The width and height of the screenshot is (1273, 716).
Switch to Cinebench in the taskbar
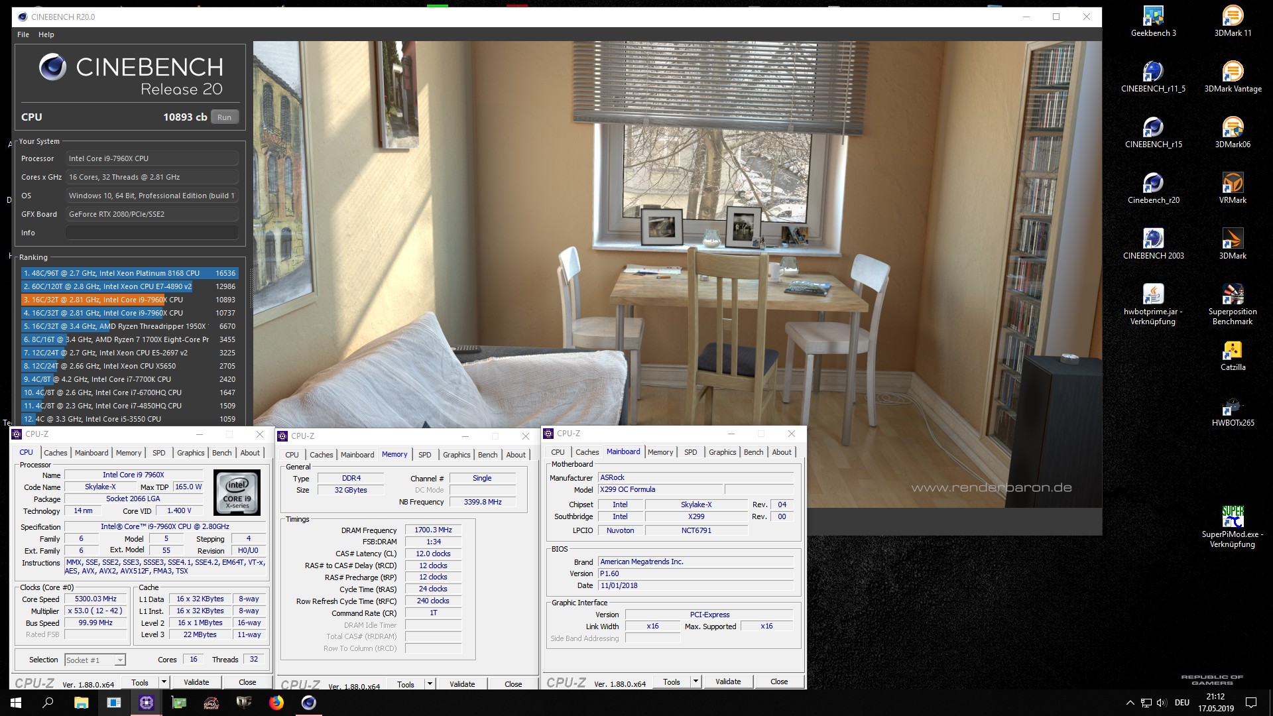(x=309, y=703)
